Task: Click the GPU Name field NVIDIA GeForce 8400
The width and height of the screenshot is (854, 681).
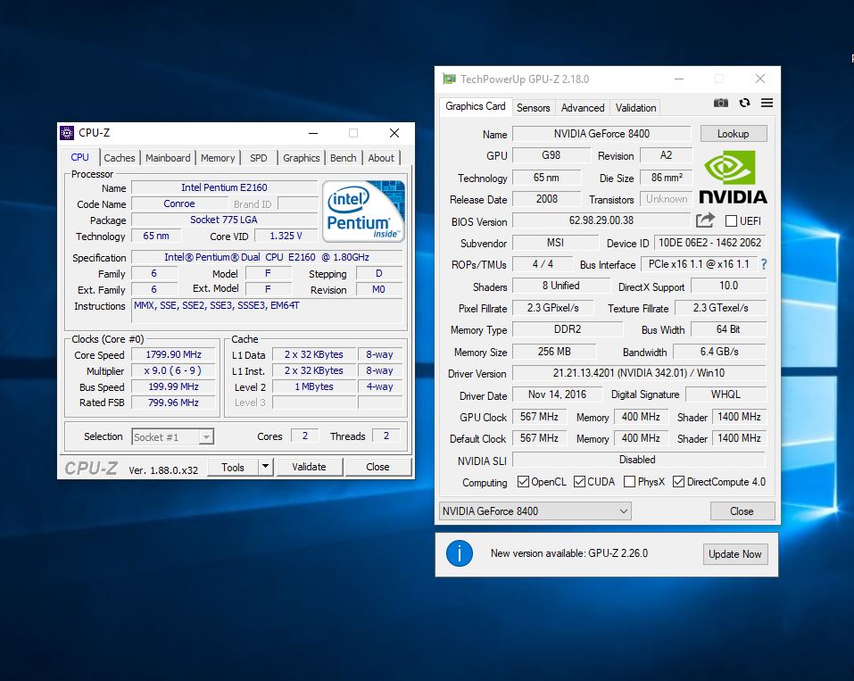Action: pyautogui.click(x=601, y=134)
